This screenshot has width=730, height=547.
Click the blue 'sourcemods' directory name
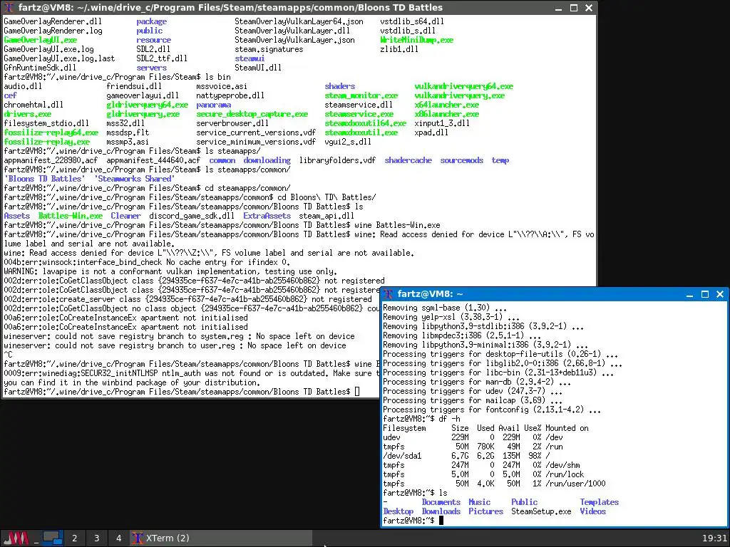462,160
